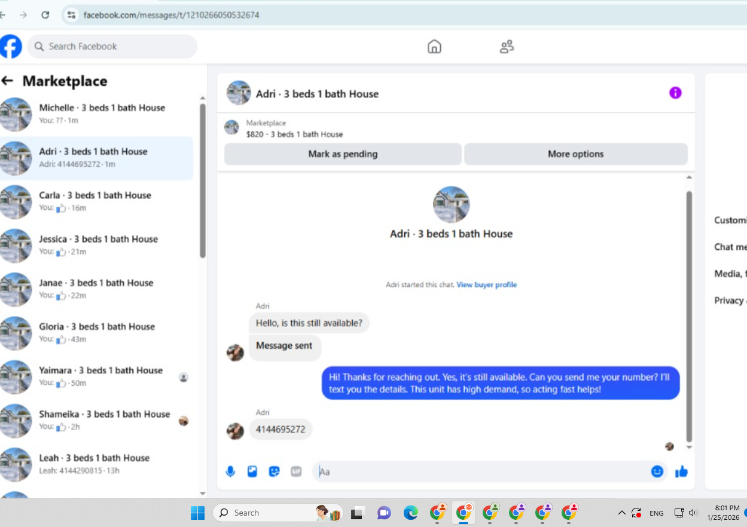This screenshot has width=747, height=527.
Task: Click browser forward arrow
Action: tap(23, 15)
